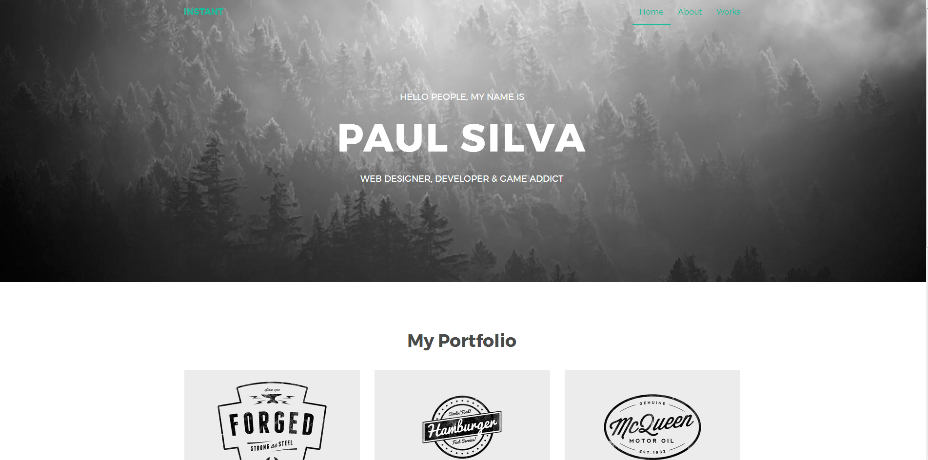Click the My Portfolio heading
928x460 pixels.
tap(462, 341)
